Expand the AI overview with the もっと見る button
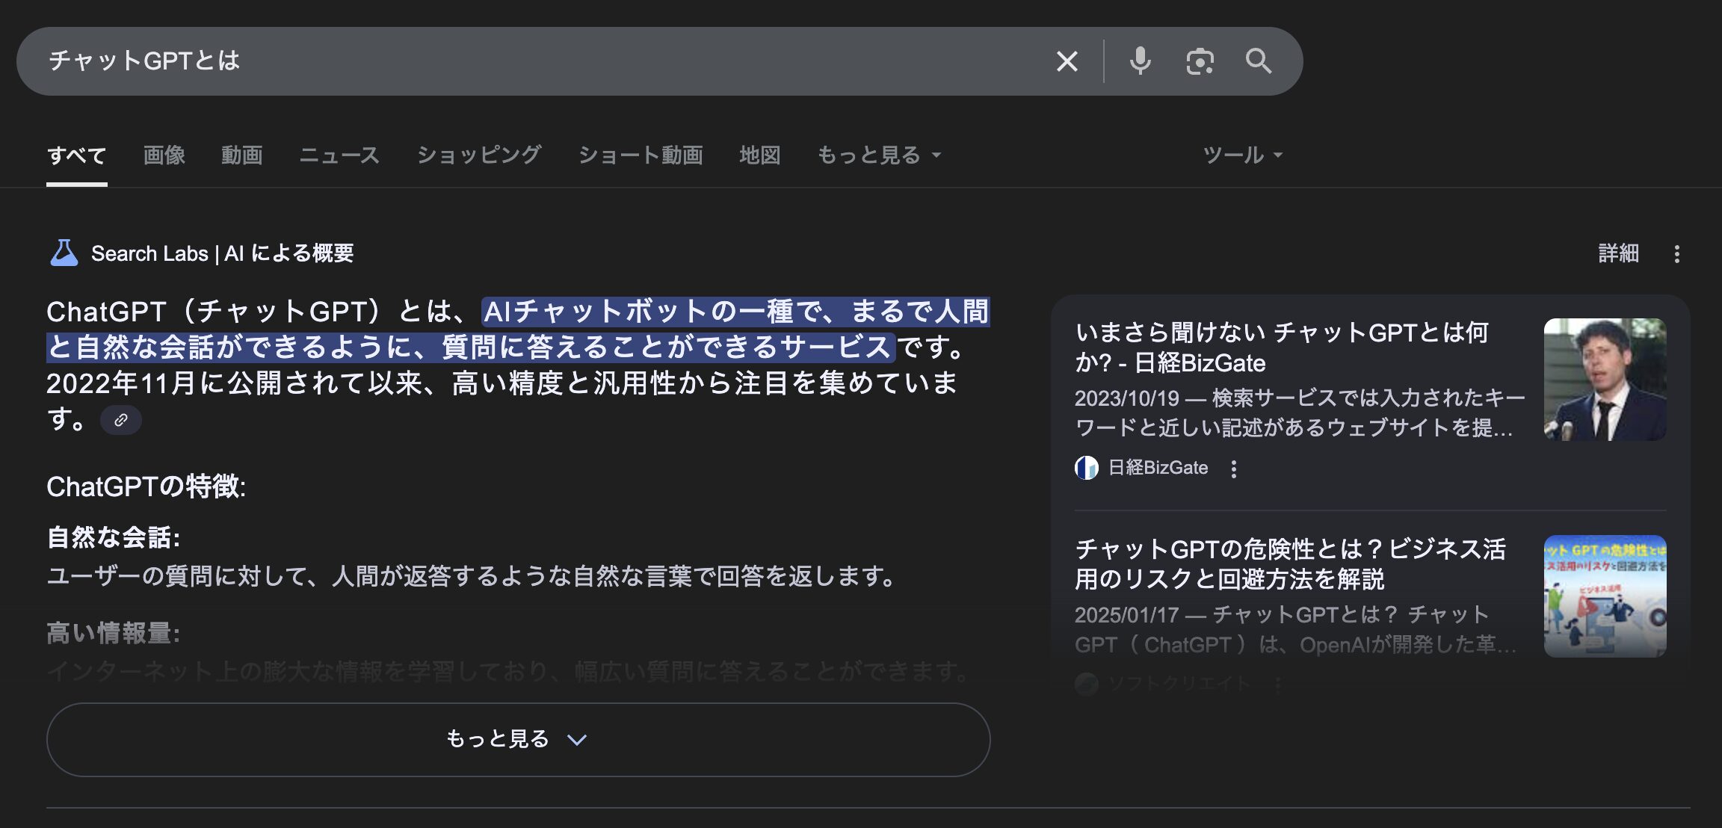1722x828 pixels. coord(518,739)
